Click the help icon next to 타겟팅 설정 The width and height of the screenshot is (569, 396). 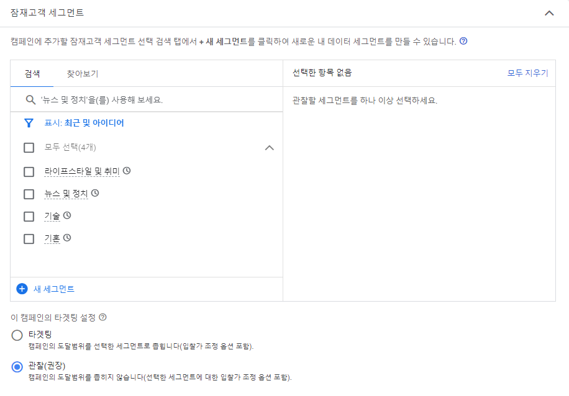coord(102,317)
